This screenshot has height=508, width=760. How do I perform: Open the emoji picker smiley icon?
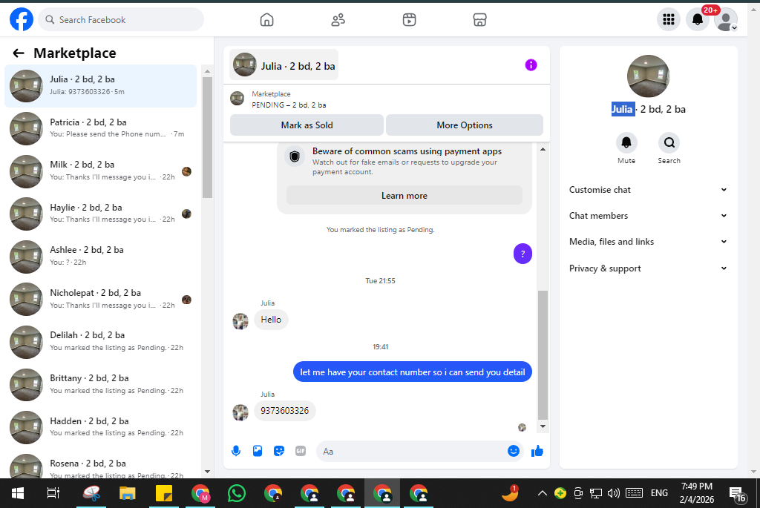514,451
